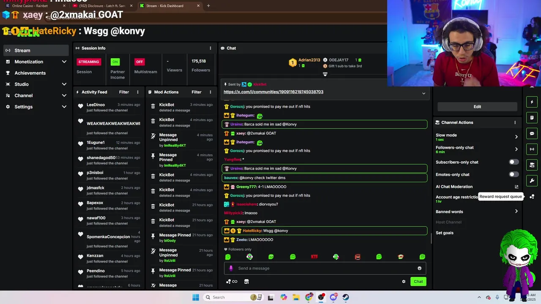The width and height of the screenshot is (541, 304).
Task: Open the Reward request queue icon
Action: 532,197
